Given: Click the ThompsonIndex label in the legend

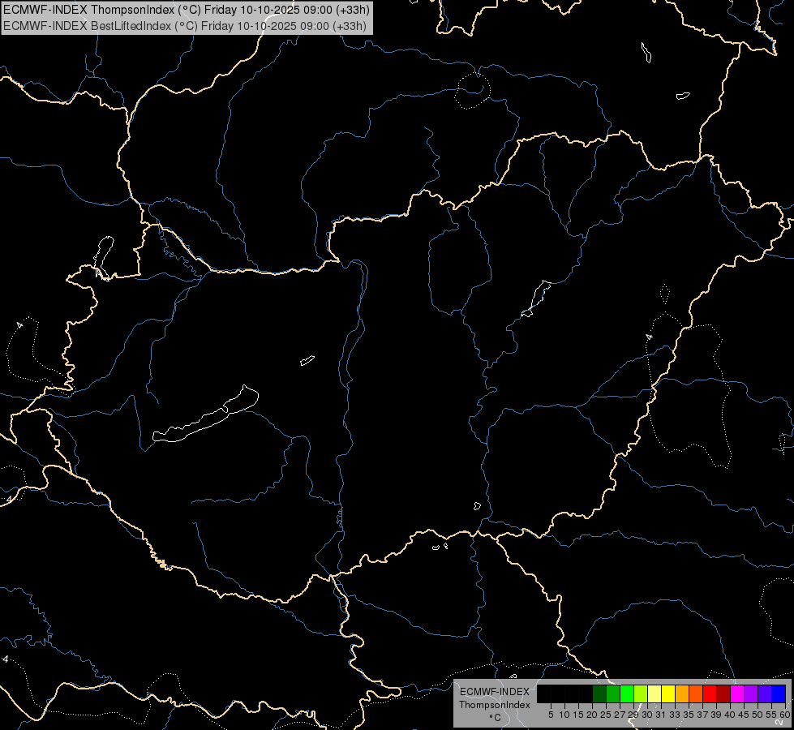Looking at the screenshot, I should 495,705.
